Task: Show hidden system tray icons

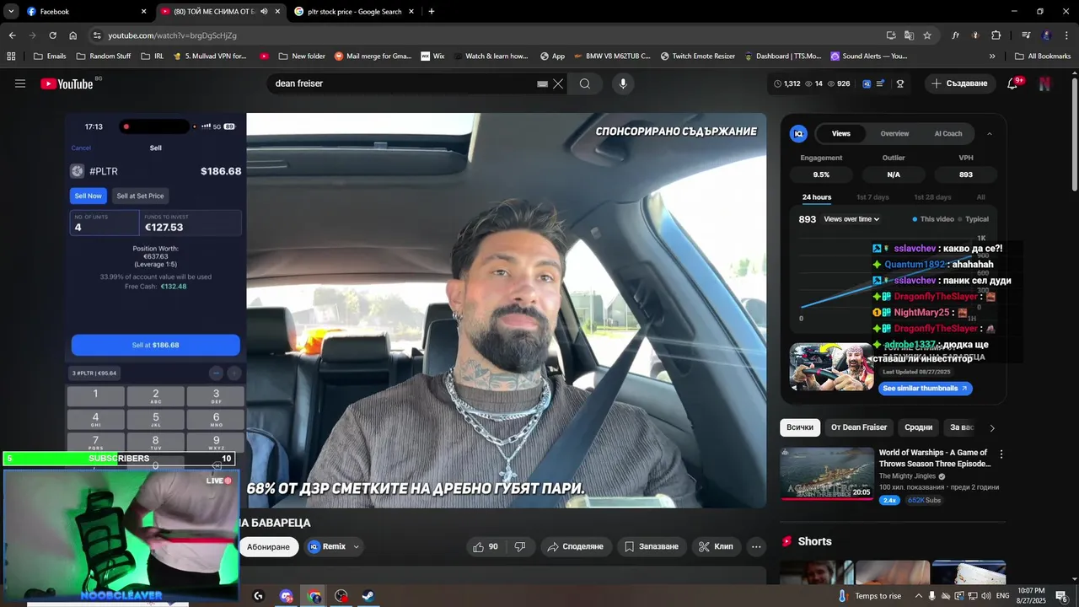Action: [919, 596]
